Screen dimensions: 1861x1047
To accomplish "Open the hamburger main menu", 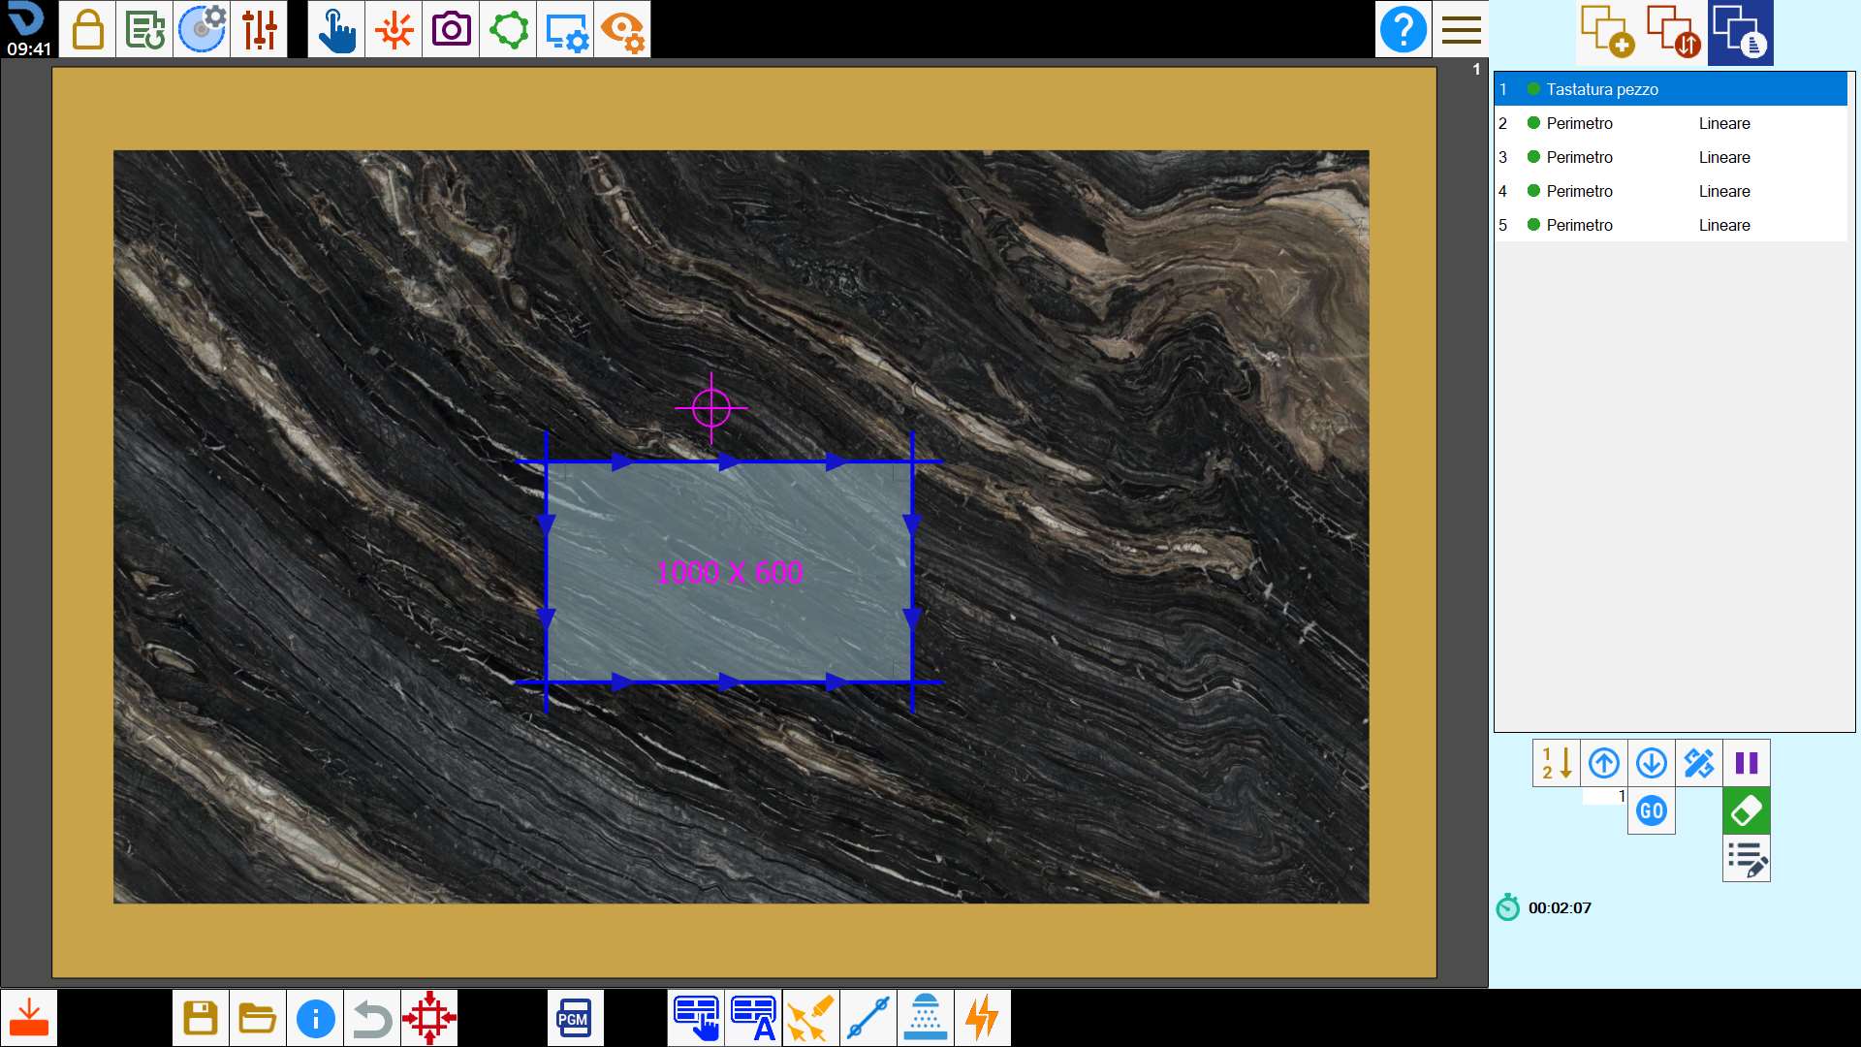I will click(x=1461, y=29).
